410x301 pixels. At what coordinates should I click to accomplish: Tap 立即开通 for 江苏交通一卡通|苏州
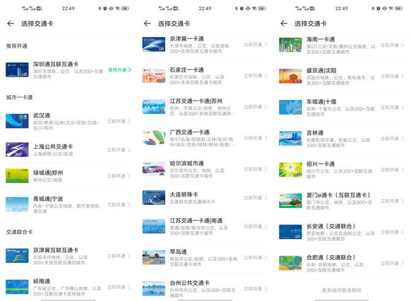coord(255,107)
